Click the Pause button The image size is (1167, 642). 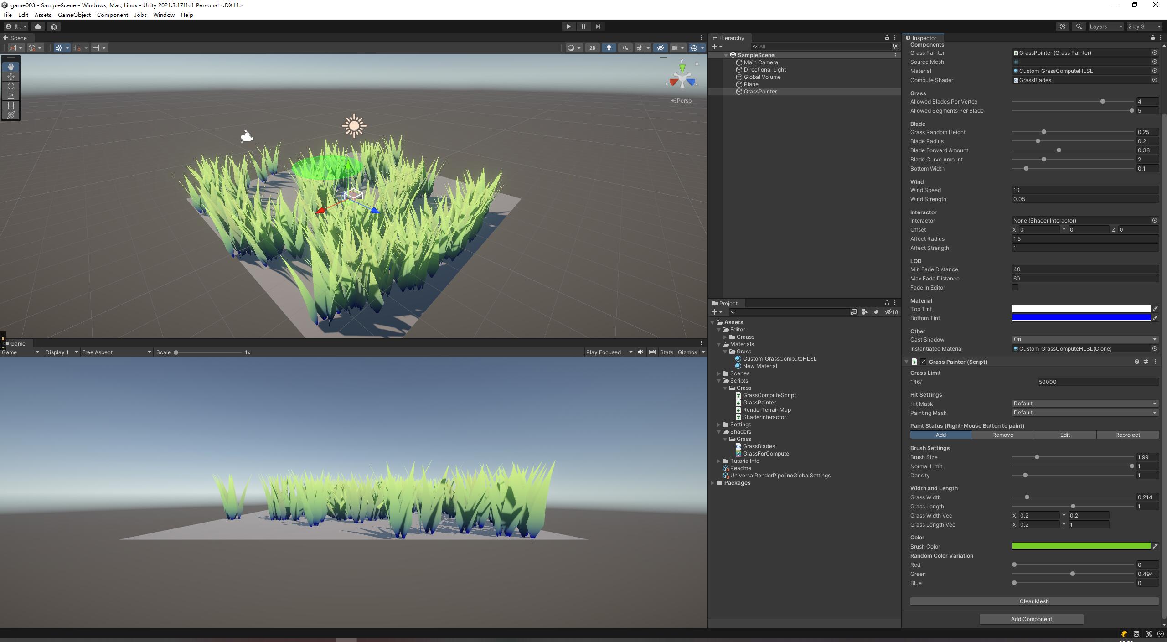click(x=583, y=26)
